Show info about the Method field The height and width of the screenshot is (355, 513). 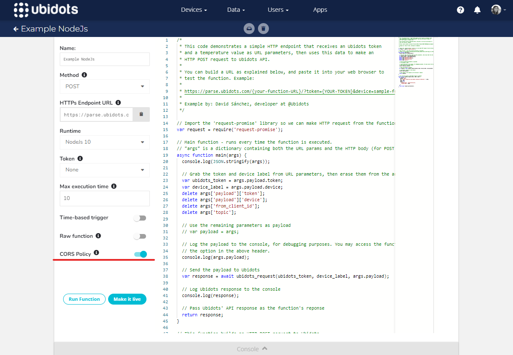[84, 75]
